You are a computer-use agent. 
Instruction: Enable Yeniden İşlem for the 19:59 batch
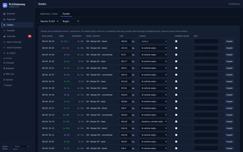[x=176, y=55]
